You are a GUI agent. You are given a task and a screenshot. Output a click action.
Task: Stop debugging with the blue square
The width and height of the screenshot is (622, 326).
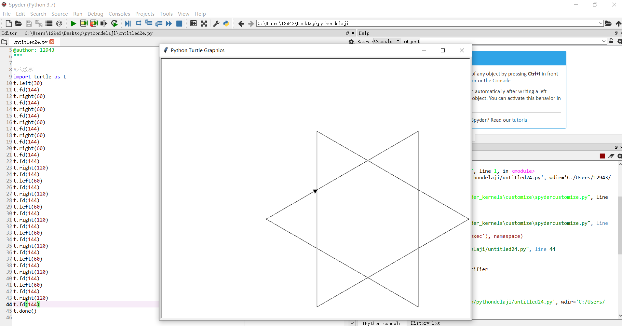click(179, 23)
